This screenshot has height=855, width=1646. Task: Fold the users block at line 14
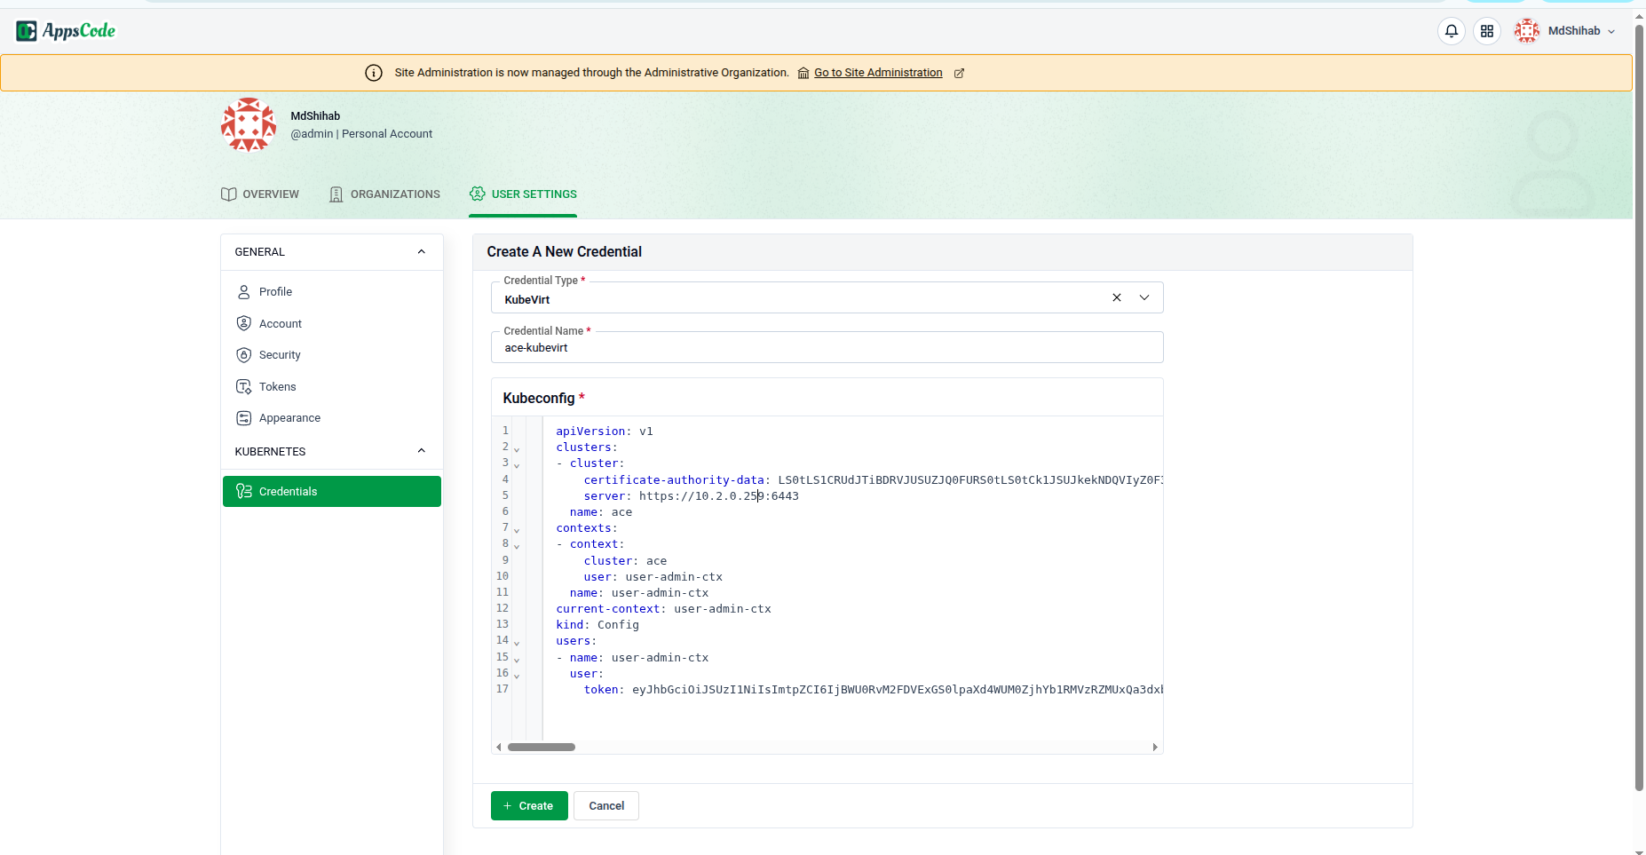tap(517, 642)
